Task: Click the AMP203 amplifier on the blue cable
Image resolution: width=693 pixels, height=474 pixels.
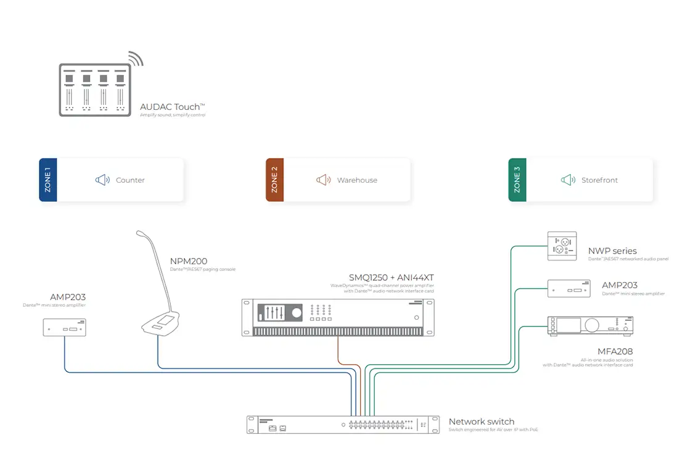Action: pyautogui.click(x=64, y=327)
